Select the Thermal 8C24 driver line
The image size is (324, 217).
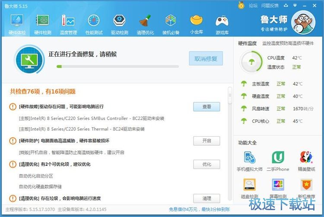click(x=82, y=129)
